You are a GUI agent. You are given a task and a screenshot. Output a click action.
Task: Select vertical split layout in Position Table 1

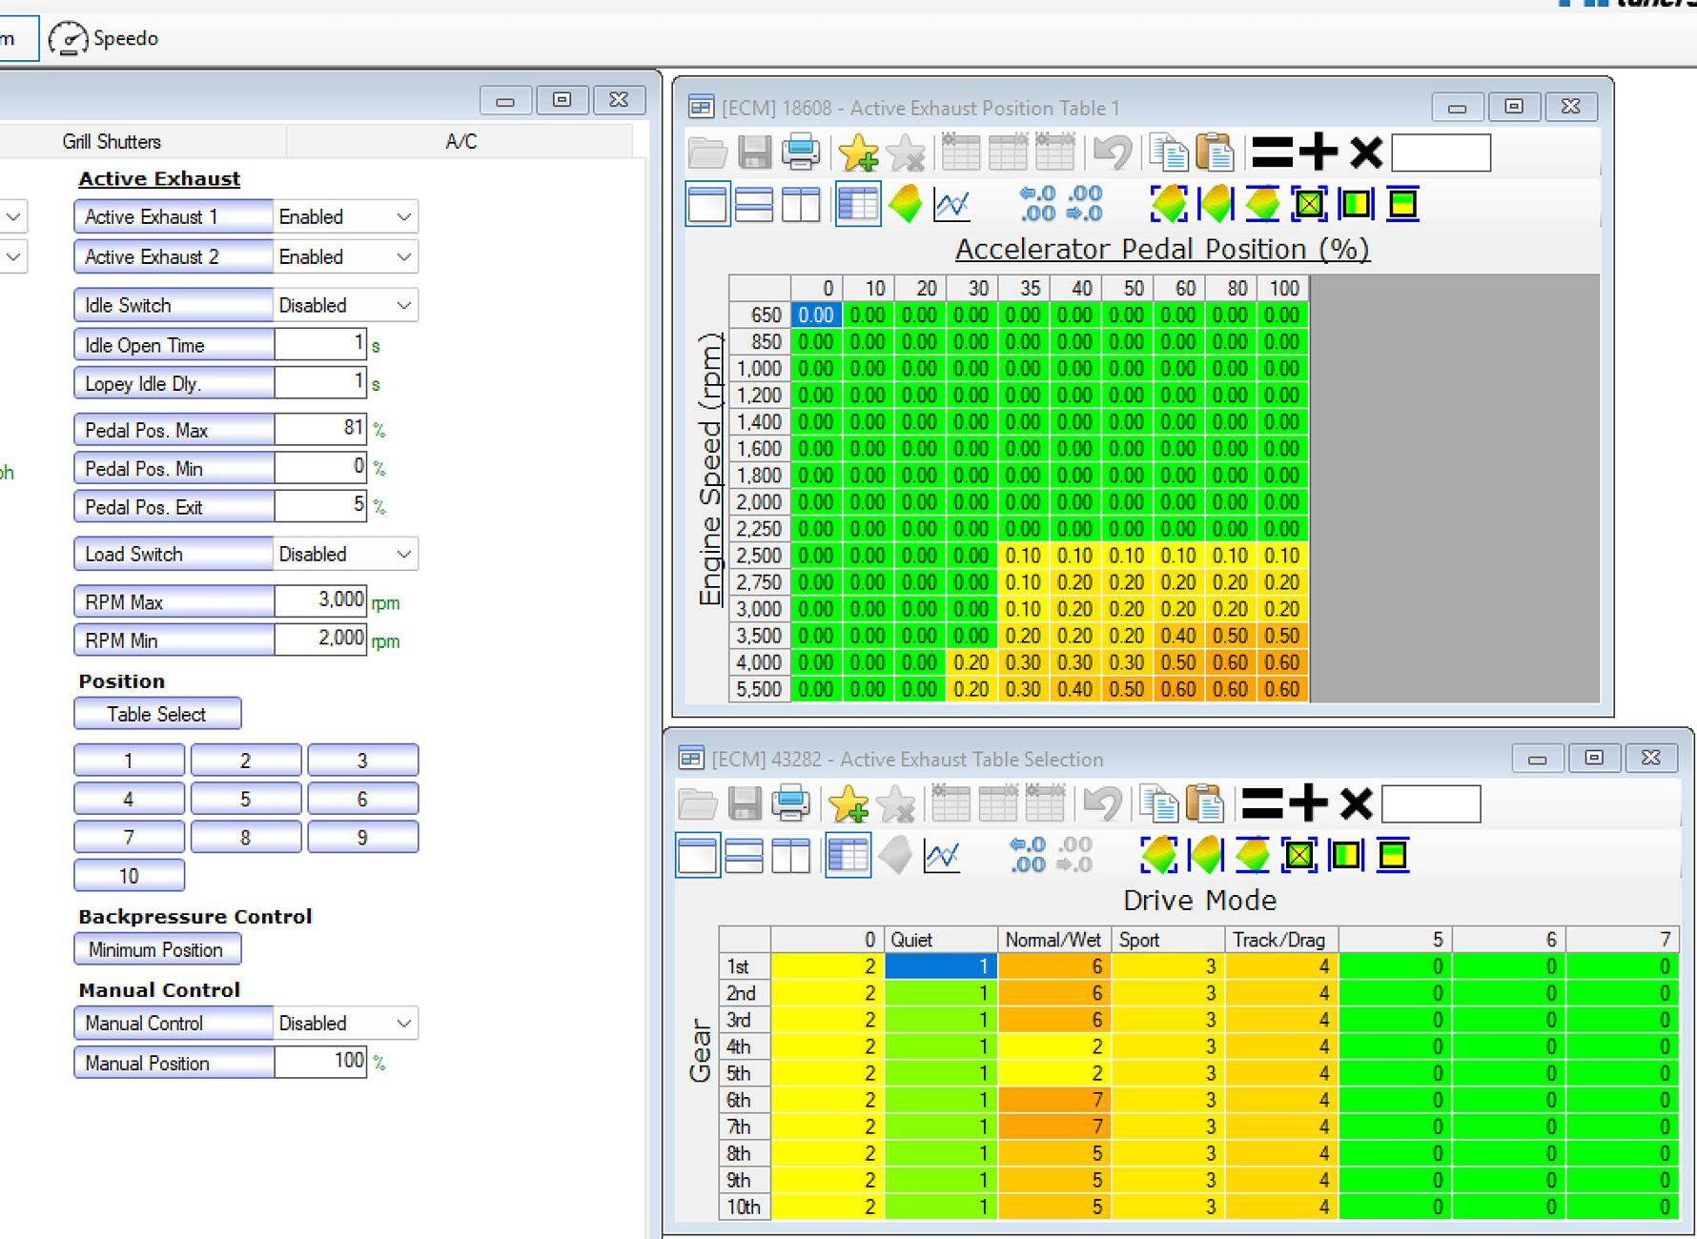[x=801, y=204]
